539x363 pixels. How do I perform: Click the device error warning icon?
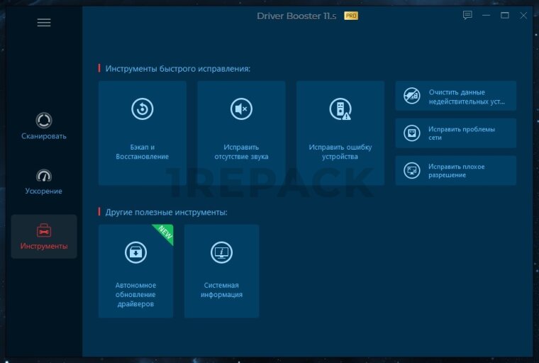pyautogui.click(x=340, y=108)
